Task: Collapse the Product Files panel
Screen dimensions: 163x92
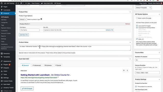Action: click(130, 12)
